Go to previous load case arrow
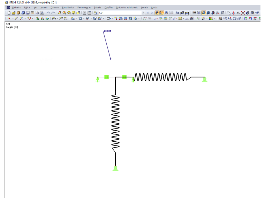 [147, 13]
